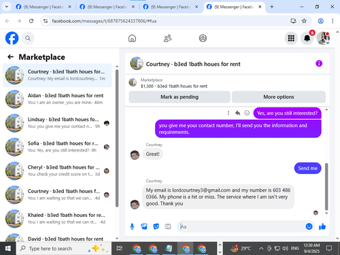This screenshot has height=255, width=340.
Task: Open the Windows notification center icon
Action: pyautogui.click(x=329, y=248)
